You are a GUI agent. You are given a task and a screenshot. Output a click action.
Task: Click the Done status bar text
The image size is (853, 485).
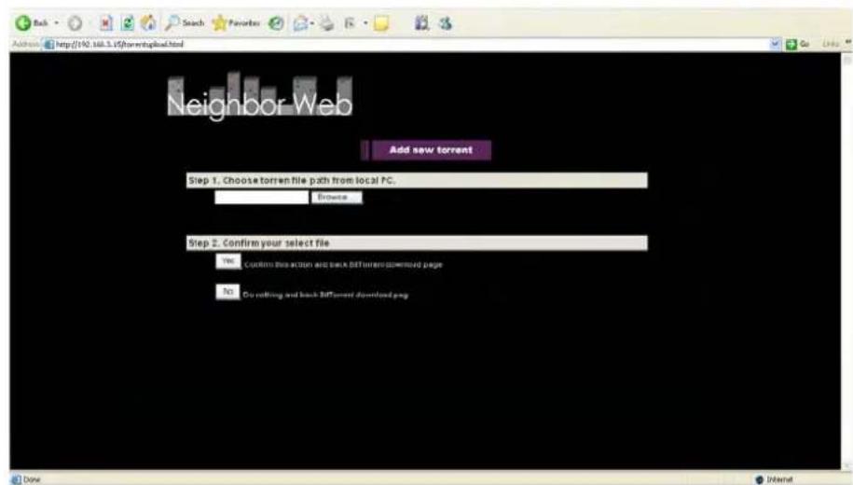click(x=32, y=479)
